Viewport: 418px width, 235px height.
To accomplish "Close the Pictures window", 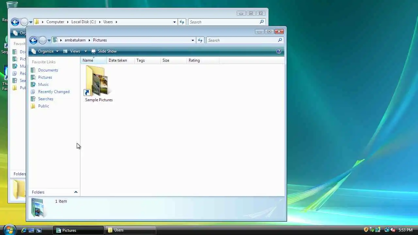I will pyautogui.click(x=279, y=32).
